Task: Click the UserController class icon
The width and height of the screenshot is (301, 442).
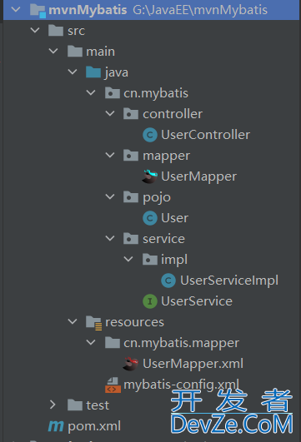Action: tap(150, 135)
